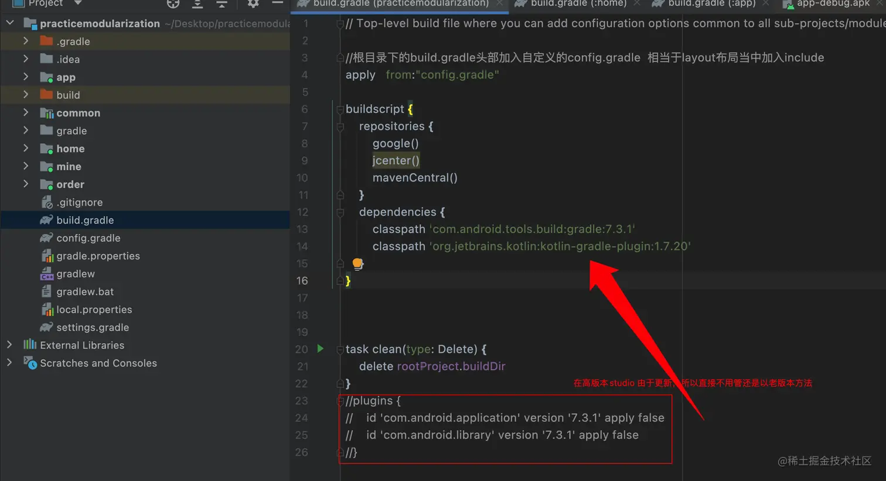The width and height of the screenshot is (886, 481).
Task: Click the home module folder icon
Action: coord(47,149)
